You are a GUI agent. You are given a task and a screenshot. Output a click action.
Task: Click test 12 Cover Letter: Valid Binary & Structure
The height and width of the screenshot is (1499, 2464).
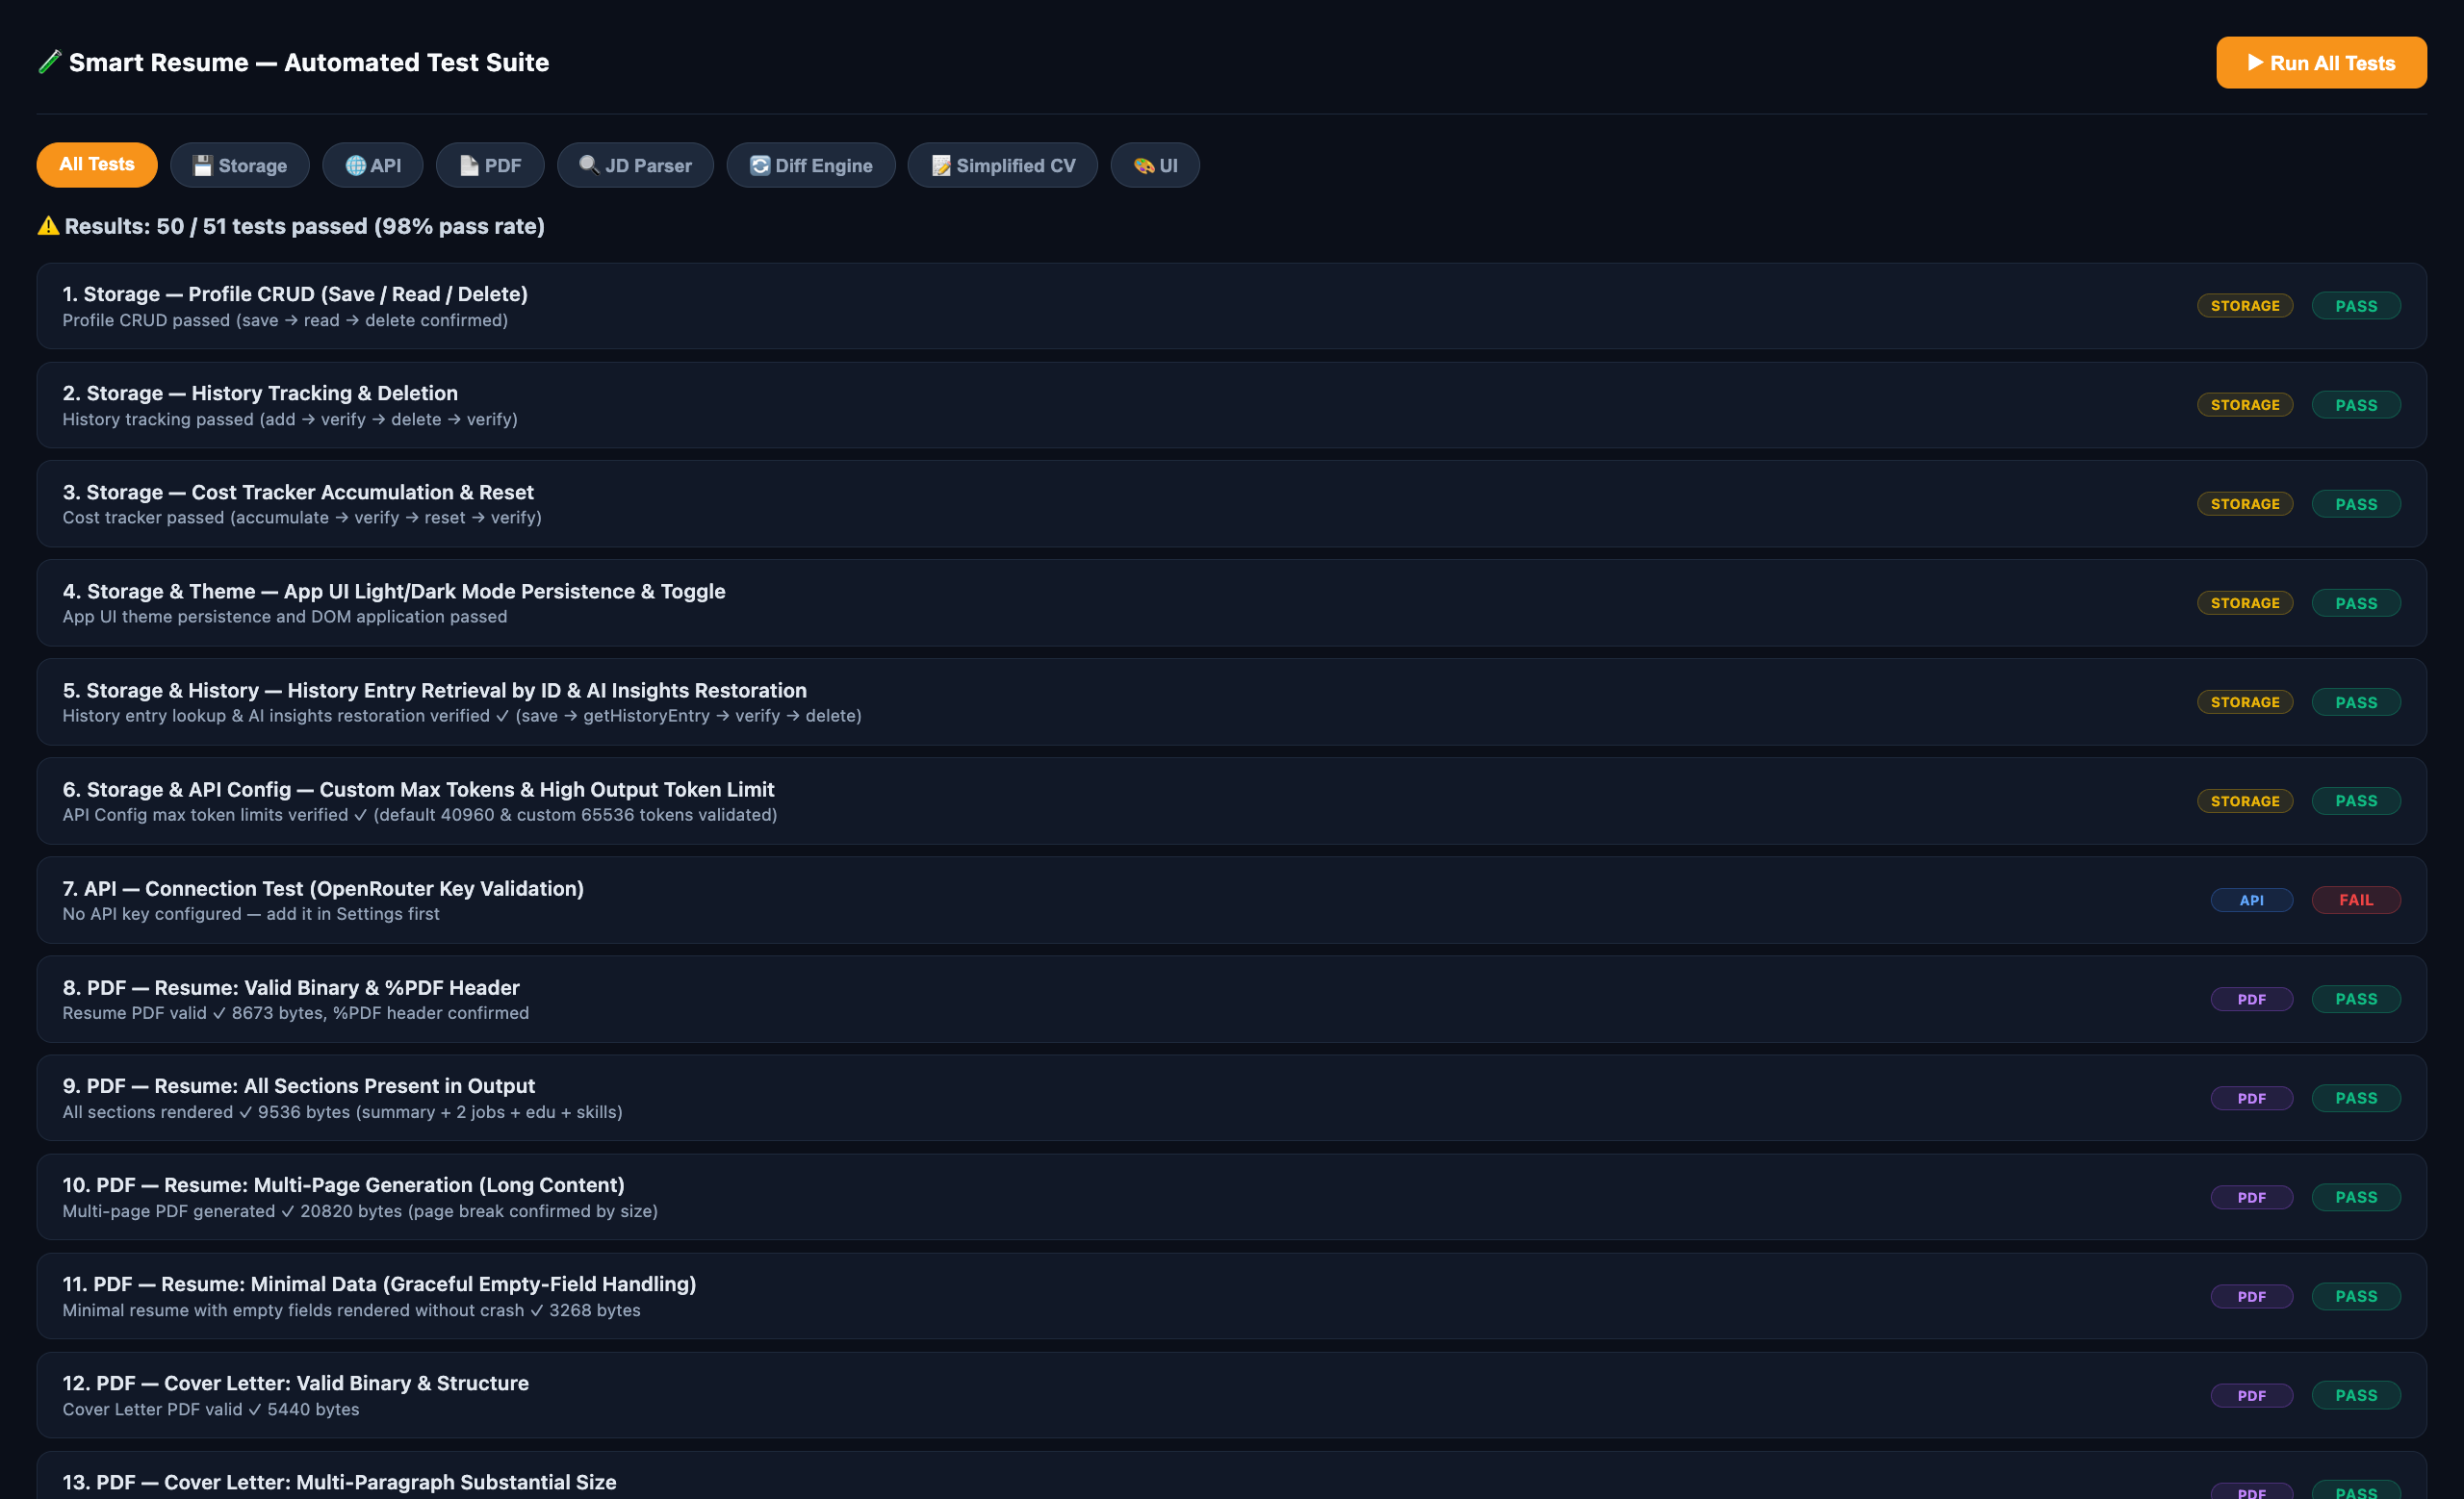pos(1232,1395)
